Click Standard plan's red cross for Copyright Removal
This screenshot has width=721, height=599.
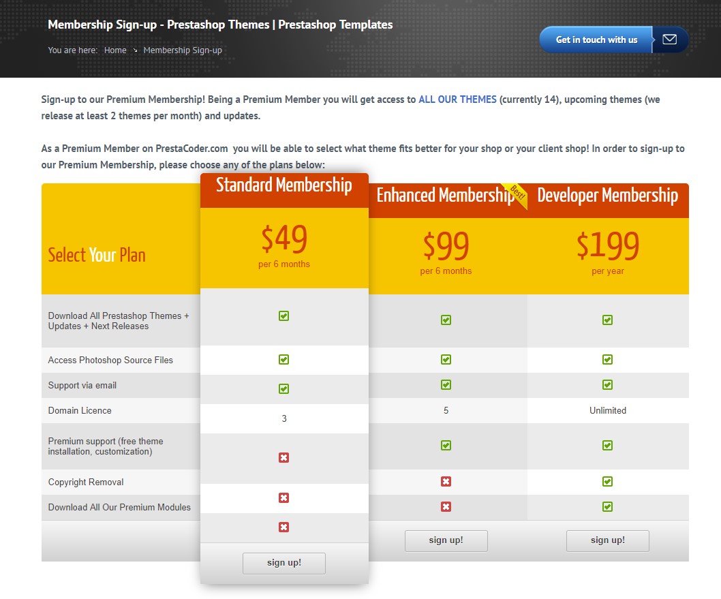click(x=283, y=498)
